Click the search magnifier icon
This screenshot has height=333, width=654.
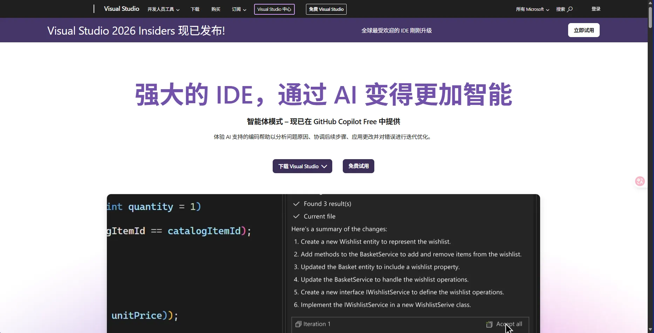click(570, 9)
